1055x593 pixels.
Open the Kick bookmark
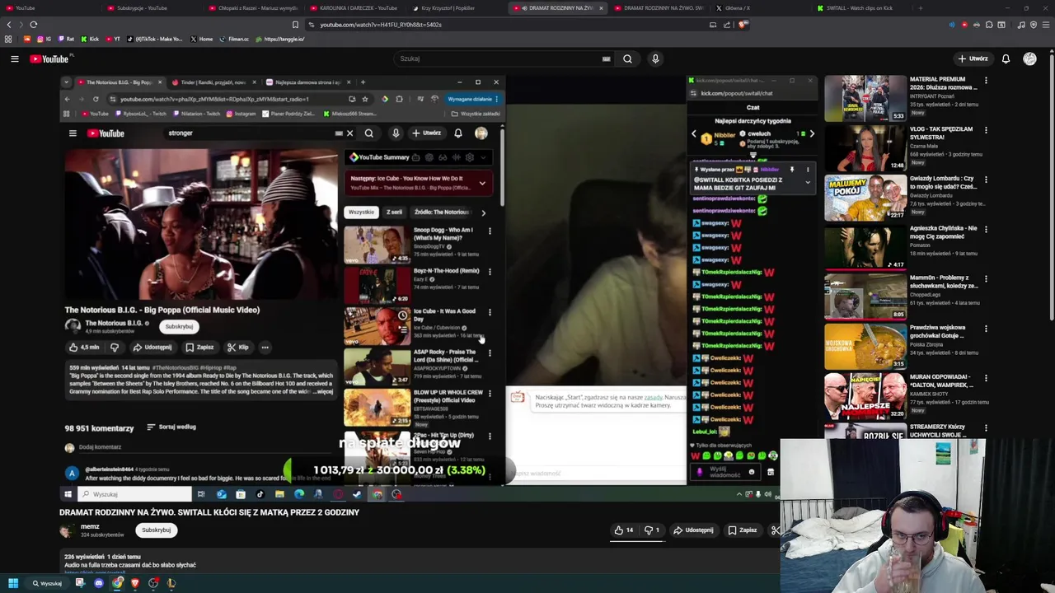click(89, 39)
